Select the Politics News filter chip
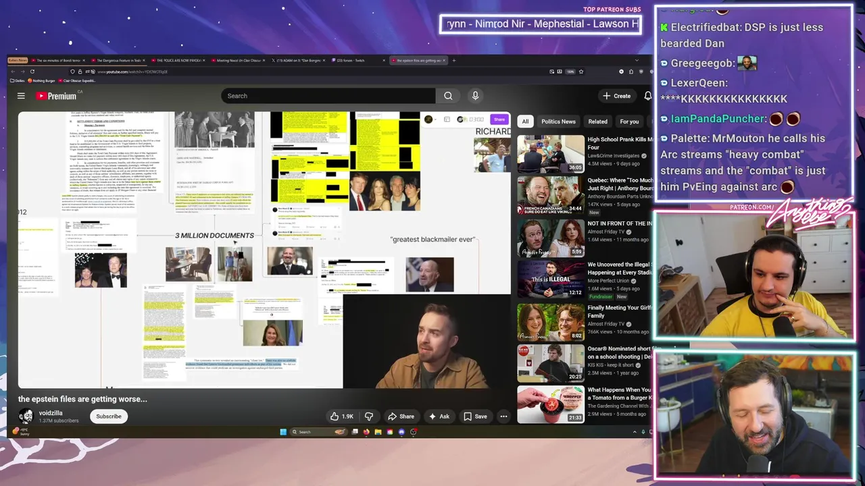The height and width of the screenshot is (486, 865). click(558, 122)
